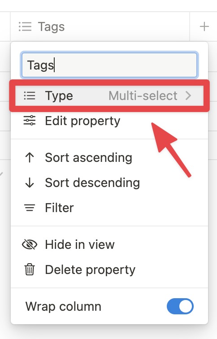Select Sort ascending
The width and height of the screenshot is (217, 339).
[x=109, y=157]
